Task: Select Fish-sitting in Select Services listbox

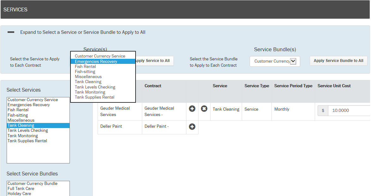Action: (18, 115)
